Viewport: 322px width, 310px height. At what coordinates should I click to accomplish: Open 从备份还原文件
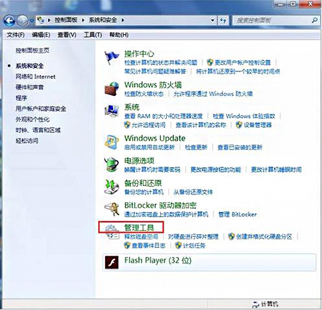193,192
